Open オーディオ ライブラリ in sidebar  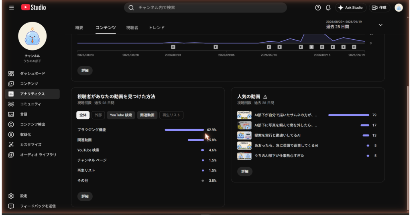(32, 155)
